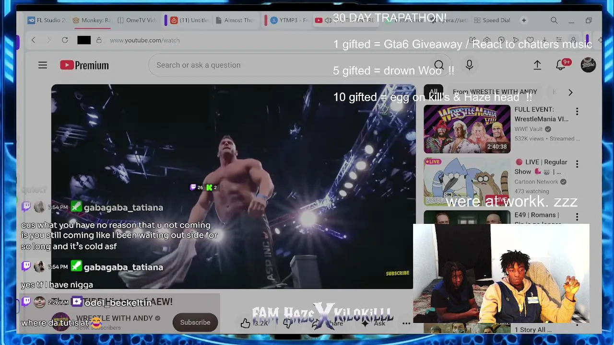Open the Ask button under the video

tap(374, 323)
